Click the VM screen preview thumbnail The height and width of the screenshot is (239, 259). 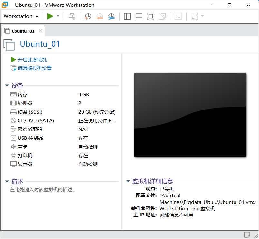(190, 115)
